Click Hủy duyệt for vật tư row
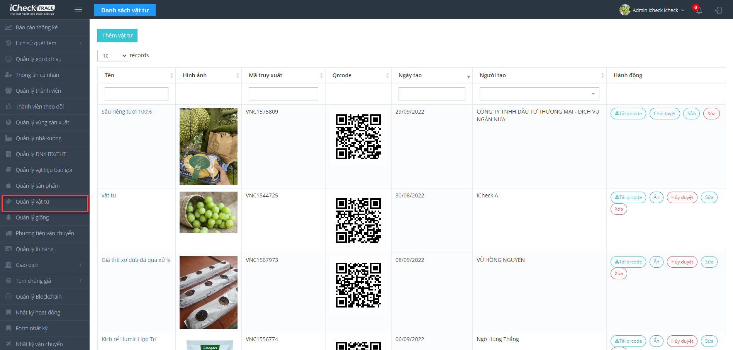733x350 pixels. point(682,197)
